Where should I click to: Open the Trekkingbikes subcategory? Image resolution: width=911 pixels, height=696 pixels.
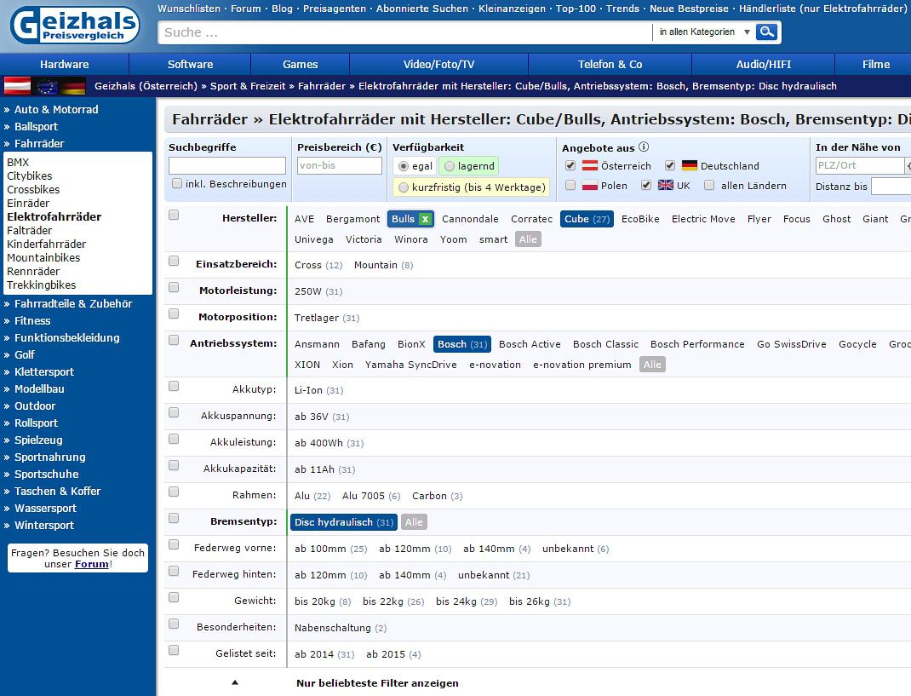point(41,285)
